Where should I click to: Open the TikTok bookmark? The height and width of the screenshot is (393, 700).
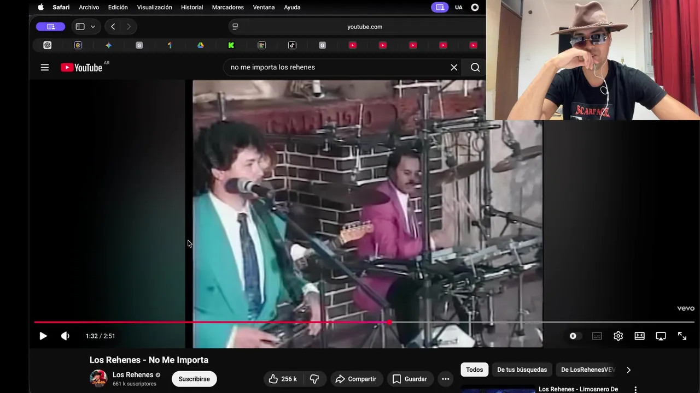click(x=292, y=45)
